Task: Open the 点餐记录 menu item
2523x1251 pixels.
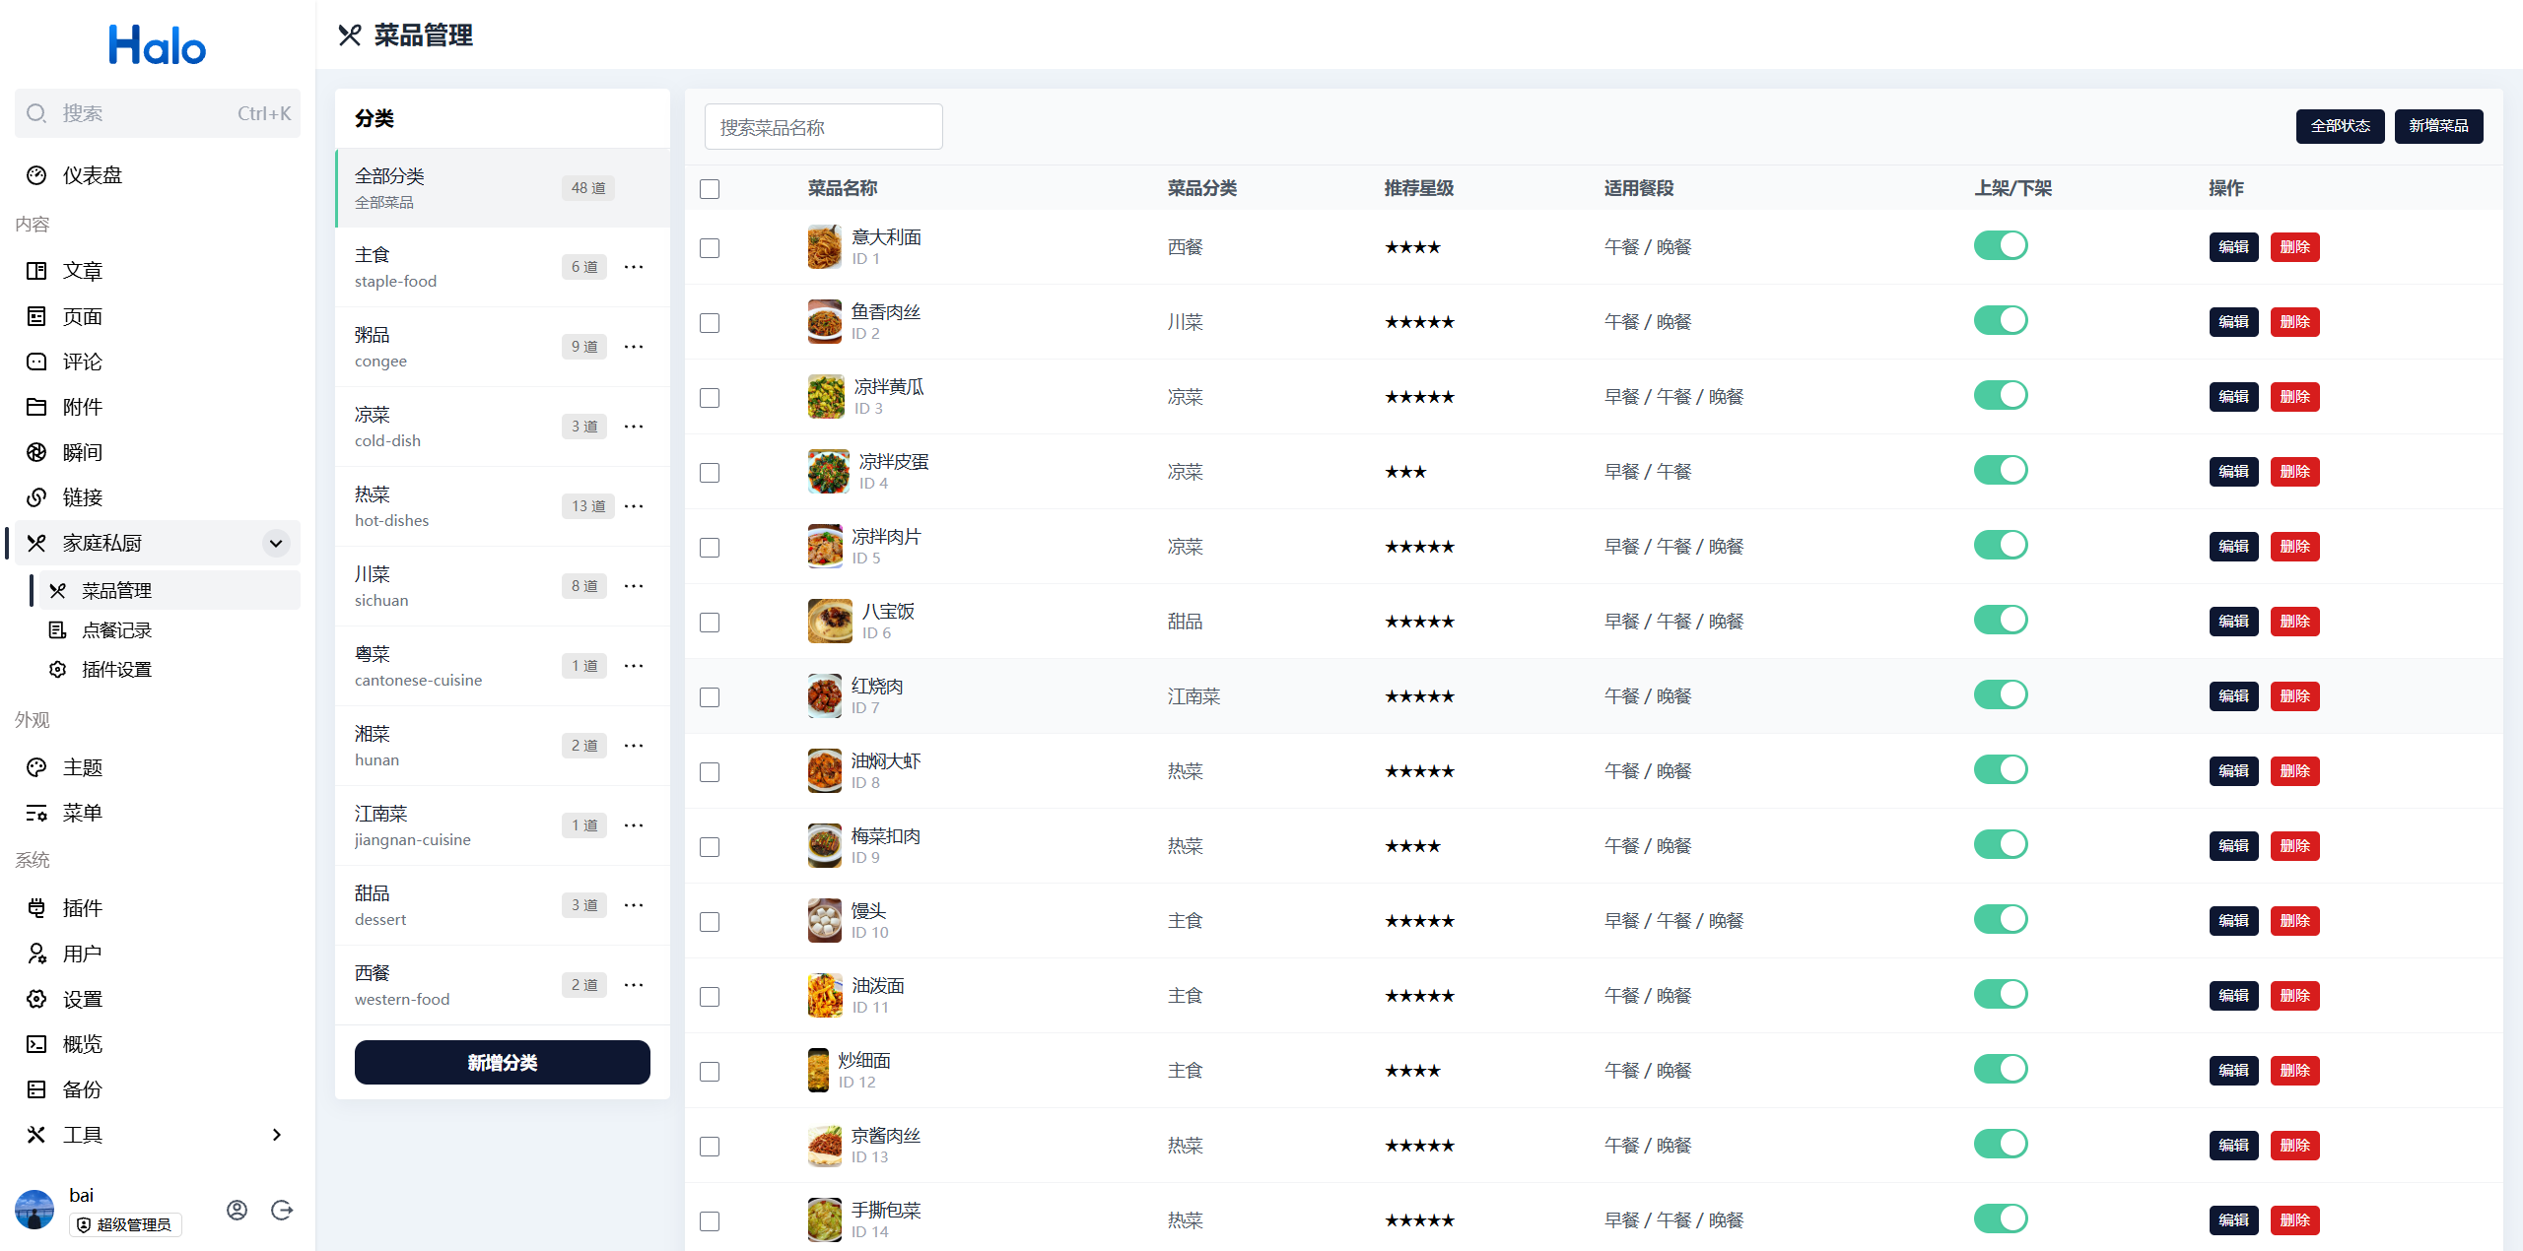Action: (x=116, y=630)
